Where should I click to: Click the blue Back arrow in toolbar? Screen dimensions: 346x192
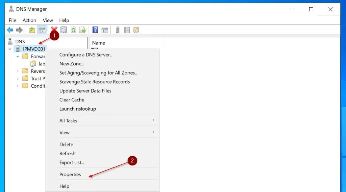click(x=10, y=30)
